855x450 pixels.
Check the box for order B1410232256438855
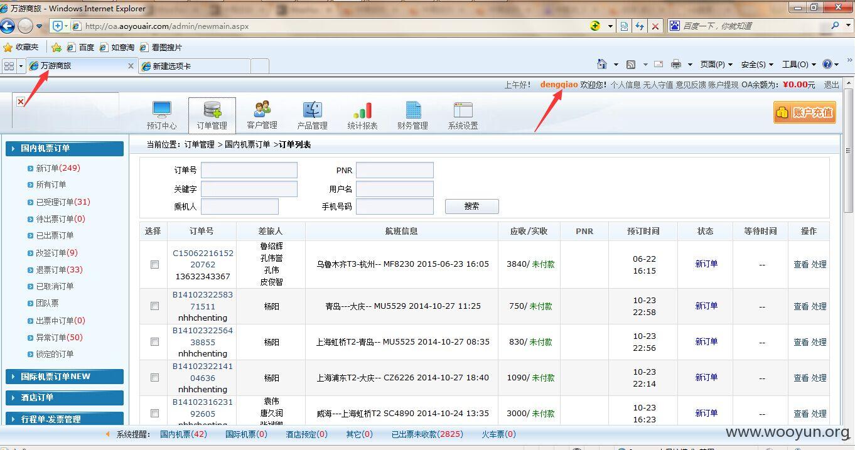pos(154,341)
